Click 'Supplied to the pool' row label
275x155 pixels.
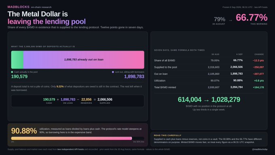tap(165, 67)
